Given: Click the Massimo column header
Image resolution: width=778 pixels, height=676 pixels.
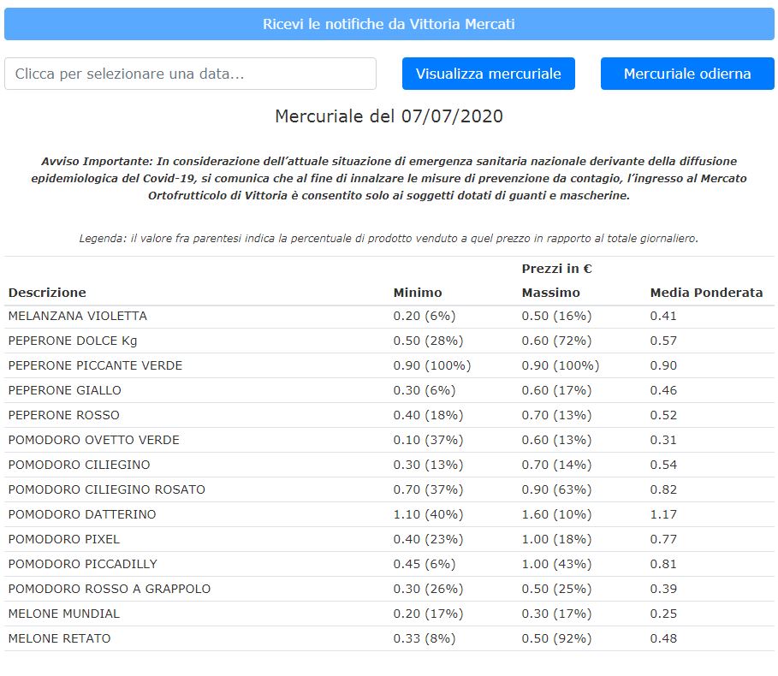Looking at the screenshot, I should [550, 293].
